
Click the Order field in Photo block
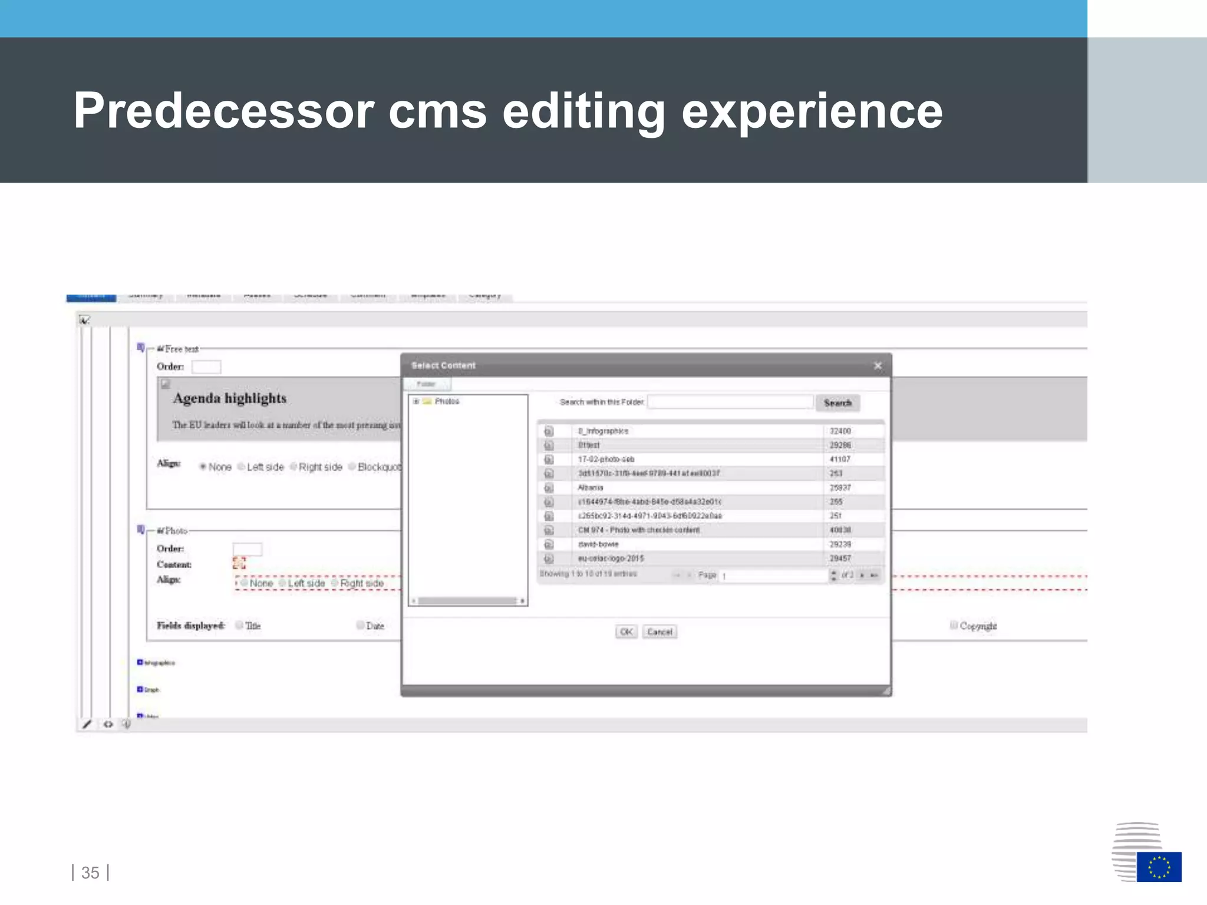coord(247,549)
